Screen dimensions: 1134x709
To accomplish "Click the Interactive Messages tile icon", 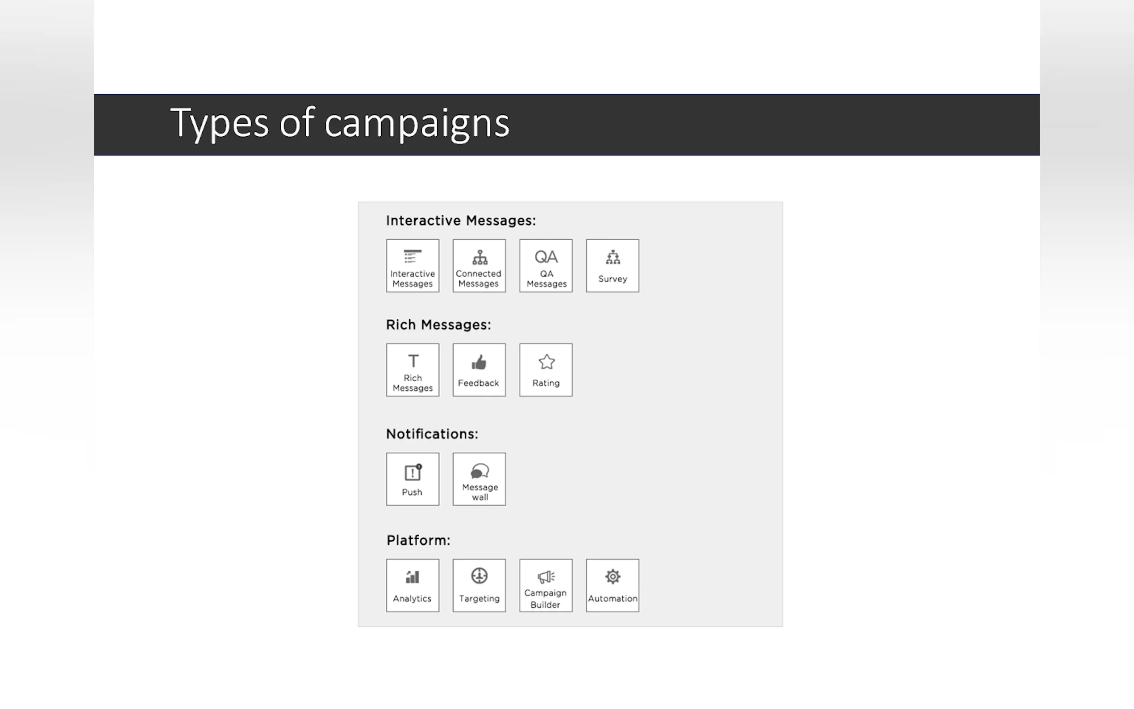I will pyautogui.click(x=413, y=266).
